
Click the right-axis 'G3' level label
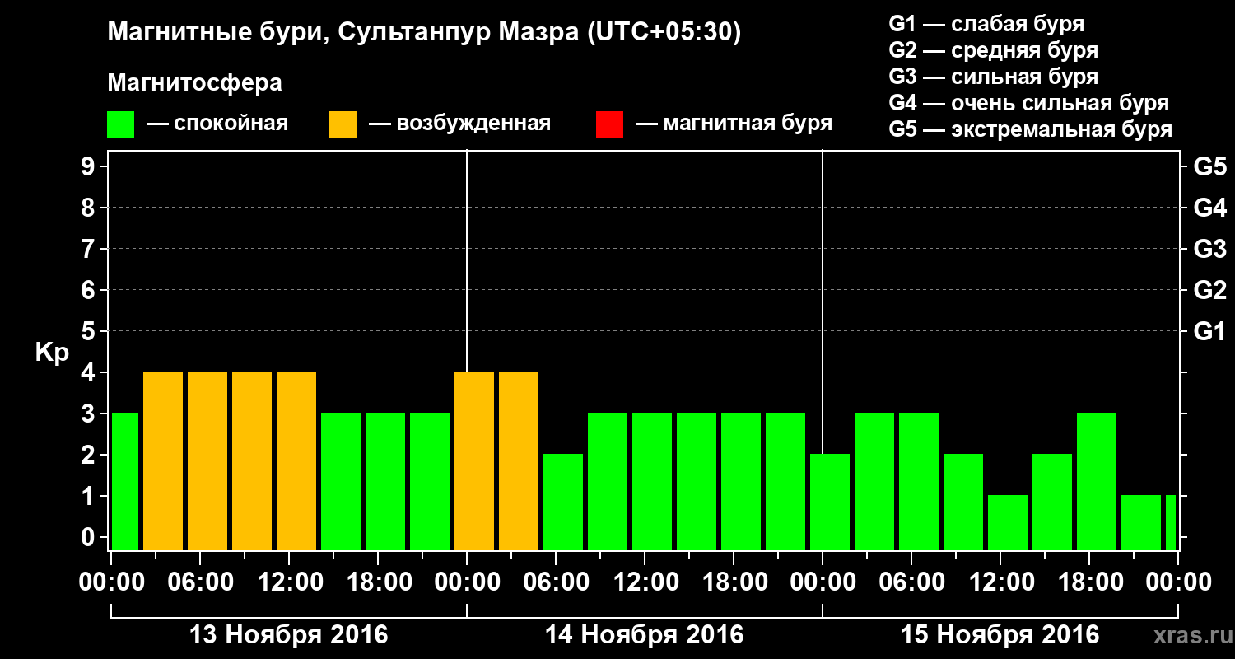click(x=1210, y=249)
